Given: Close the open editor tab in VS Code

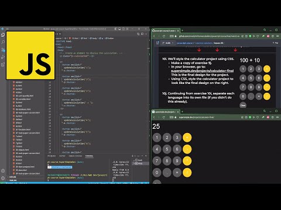Looking at the screenshot, I should pos(60,34).
